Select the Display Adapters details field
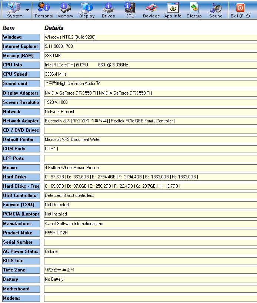Viewport: 257px width, 303px height. pos(150,93)
